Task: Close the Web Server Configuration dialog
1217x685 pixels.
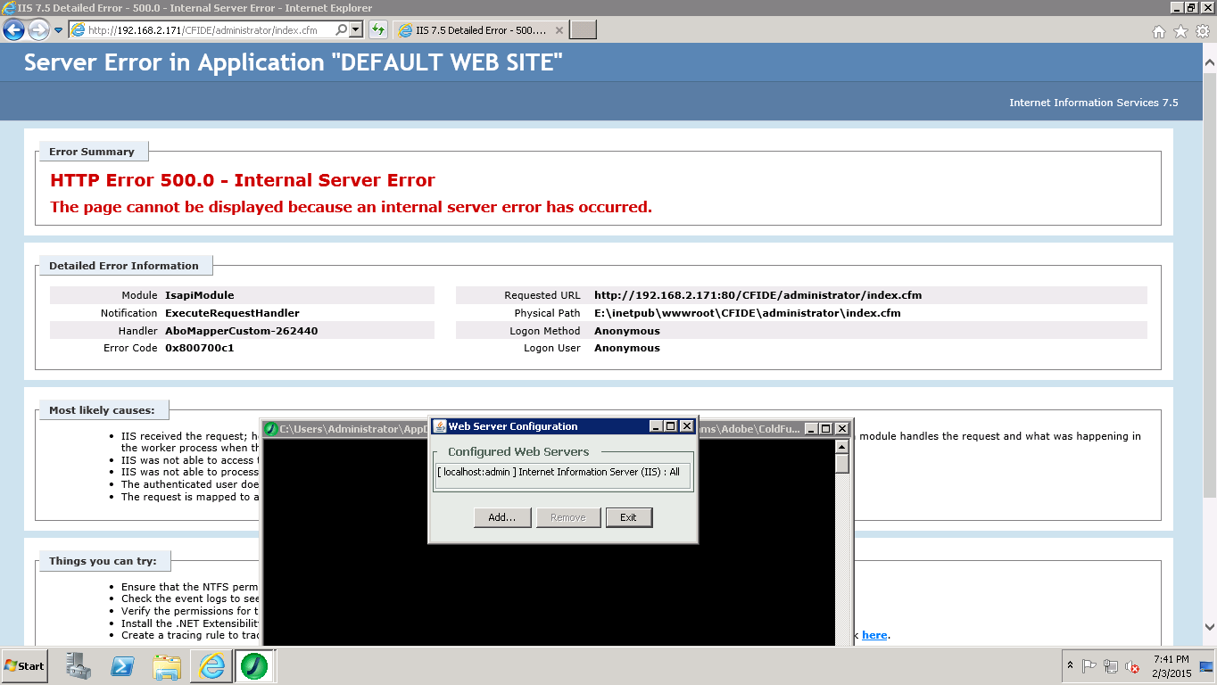Action: [x=687, y=426]
